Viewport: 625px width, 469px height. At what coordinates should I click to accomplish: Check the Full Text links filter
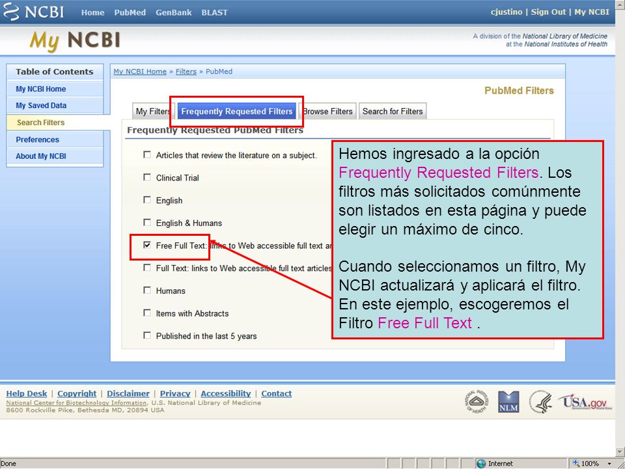point(147,267)
